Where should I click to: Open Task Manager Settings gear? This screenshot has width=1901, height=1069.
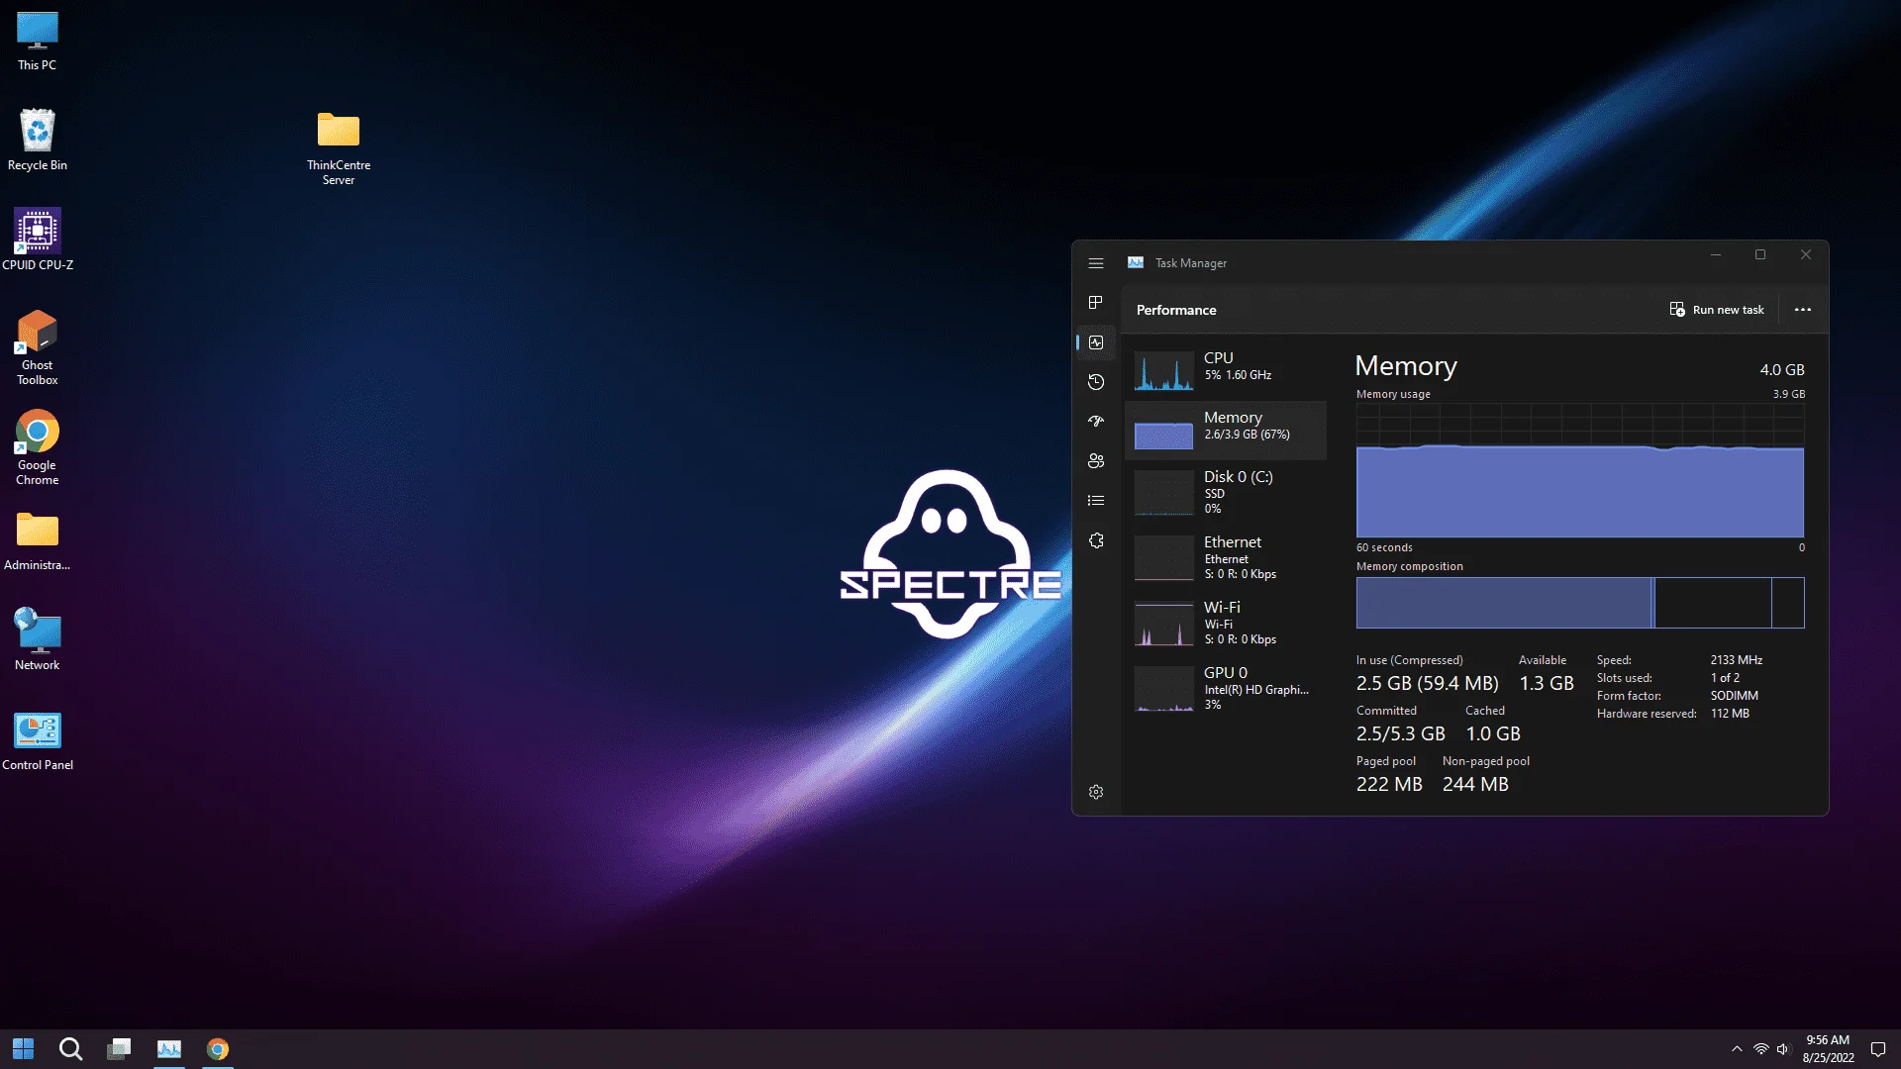click(1096, 792)
